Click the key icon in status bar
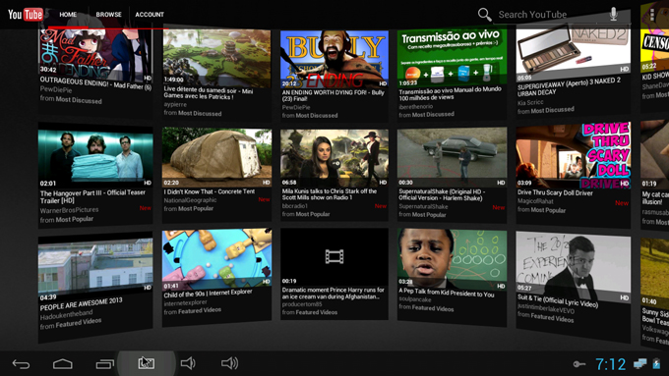Viewport: 669px width, 376px height. pos(578,364)
